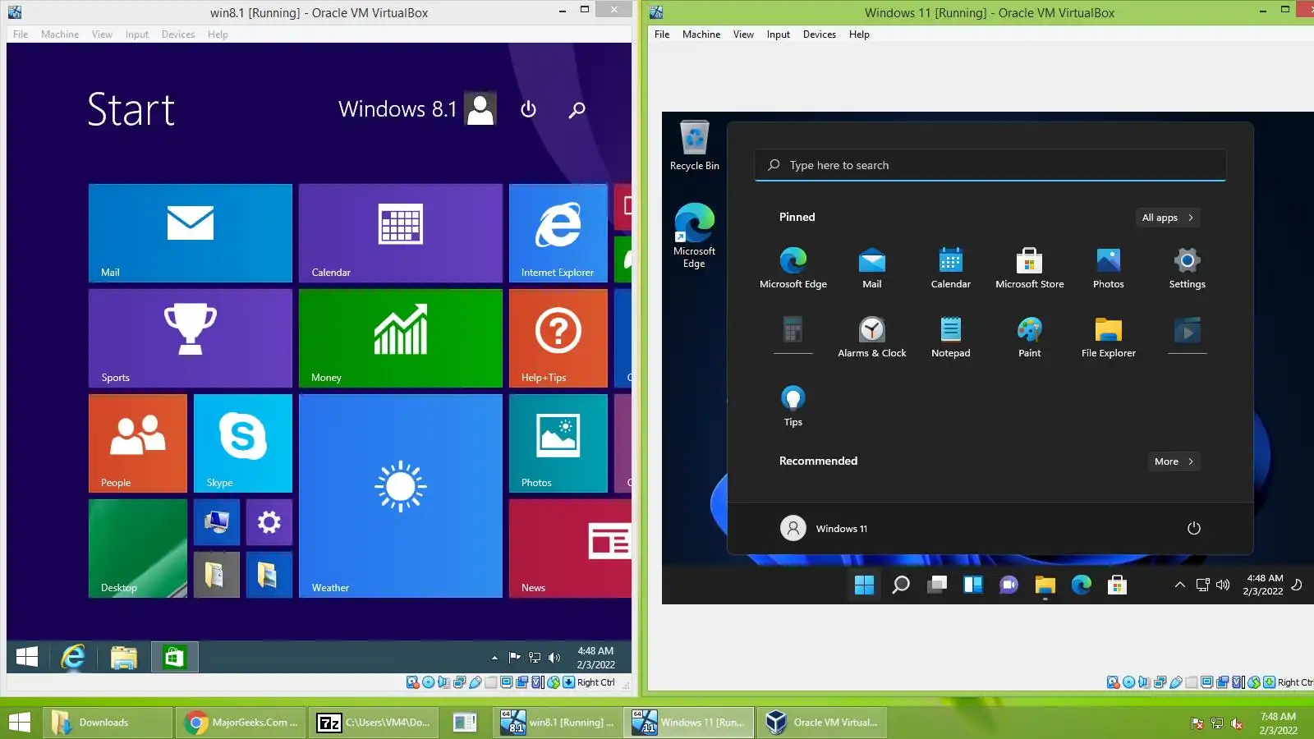Open Calendar in Windows 11 pinned apps
Viewport: 1314px width, 739px height.
(x=951, y=269)
